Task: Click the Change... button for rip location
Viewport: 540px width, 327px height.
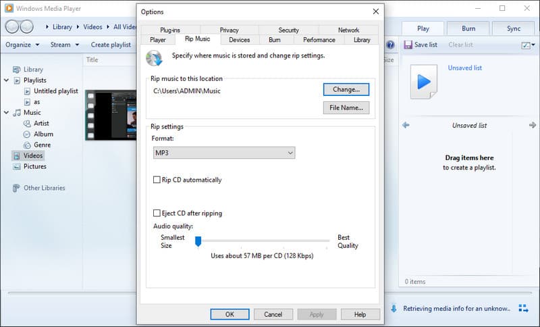Action: [x=346, y=90]
